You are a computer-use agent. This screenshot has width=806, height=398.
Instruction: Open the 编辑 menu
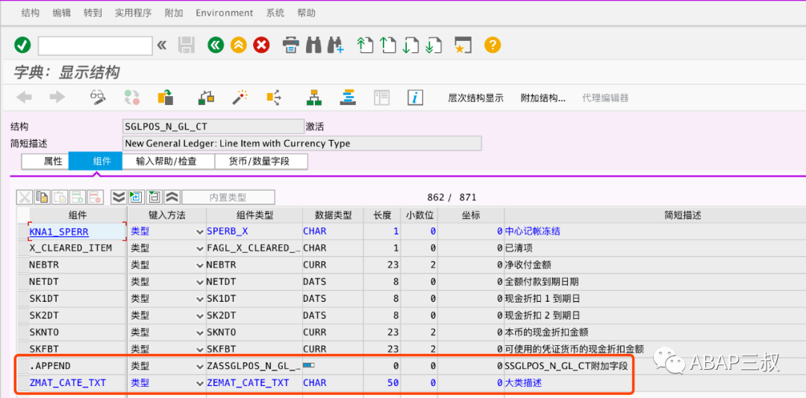coord(62,13)
